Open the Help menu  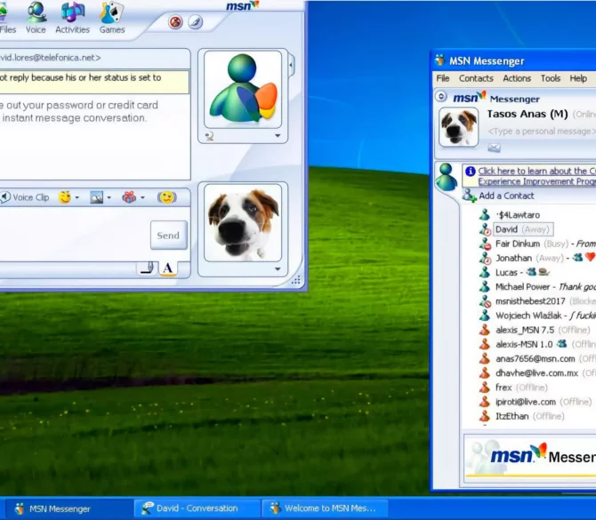[x=578, y=78]
